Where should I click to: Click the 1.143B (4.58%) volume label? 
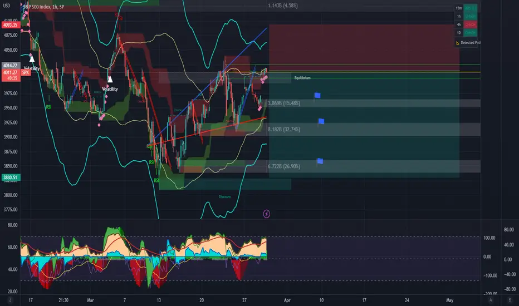coord(283,6)
